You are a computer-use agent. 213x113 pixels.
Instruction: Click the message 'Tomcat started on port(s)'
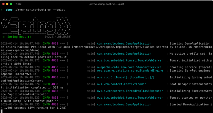[x=191, y=98]
